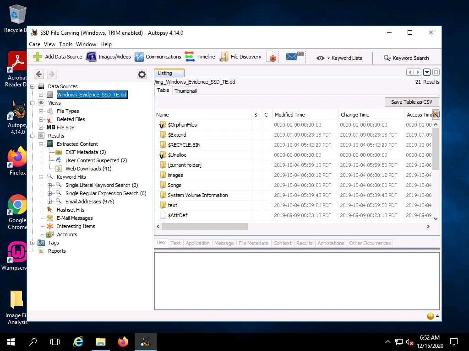
Task: Click vertical scrollbar down arrow in listing
Action: pyautogui.click(x=436, y=219)
